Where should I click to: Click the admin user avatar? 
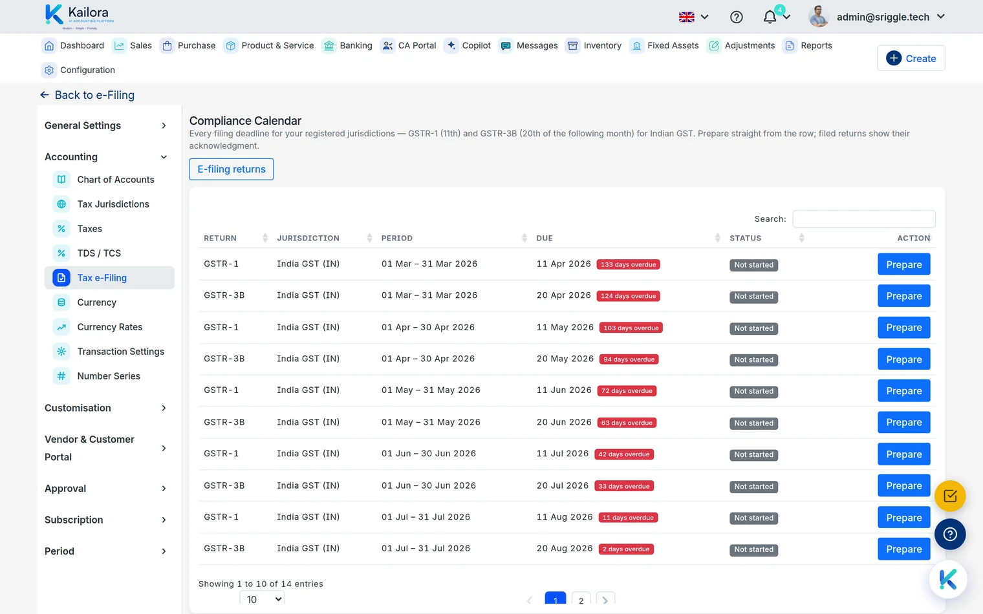coord(819,17)
